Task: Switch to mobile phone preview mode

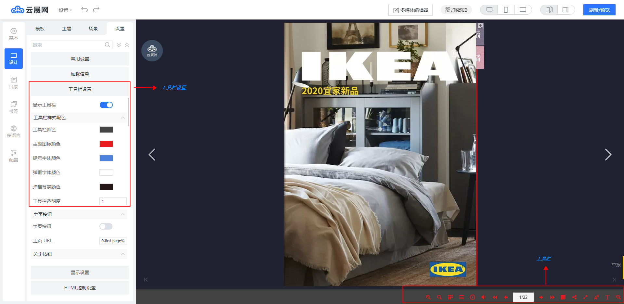Action: tap(506, 10)
